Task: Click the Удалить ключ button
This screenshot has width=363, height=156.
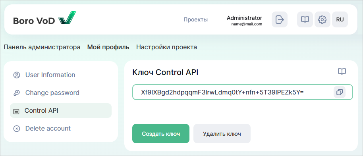Action: (x=222, y=134)
